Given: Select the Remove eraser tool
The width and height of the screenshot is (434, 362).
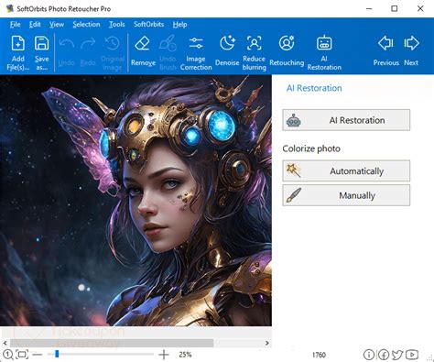Looking at the screenshot, I should (x=143, y=51).
